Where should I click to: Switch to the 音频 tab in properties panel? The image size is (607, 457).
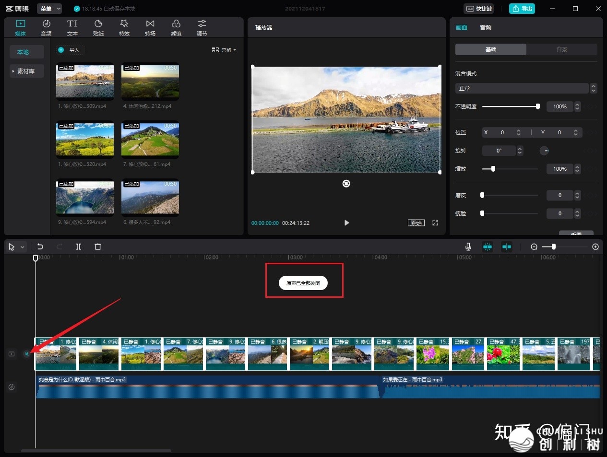point(486,28)
